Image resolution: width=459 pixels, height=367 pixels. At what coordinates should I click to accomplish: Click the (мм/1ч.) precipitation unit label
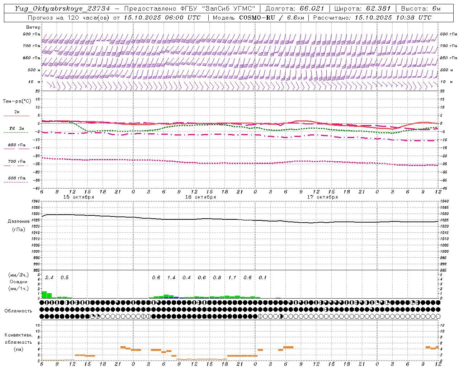tap(18, 289)
